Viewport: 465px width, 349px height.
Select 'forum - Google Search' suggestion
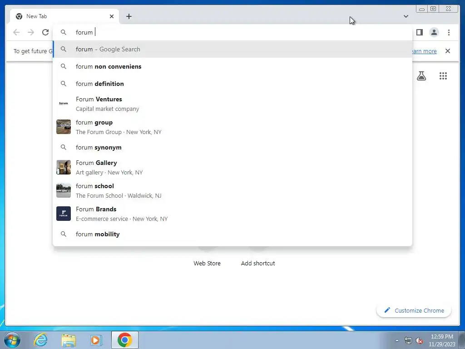[232, 49]
